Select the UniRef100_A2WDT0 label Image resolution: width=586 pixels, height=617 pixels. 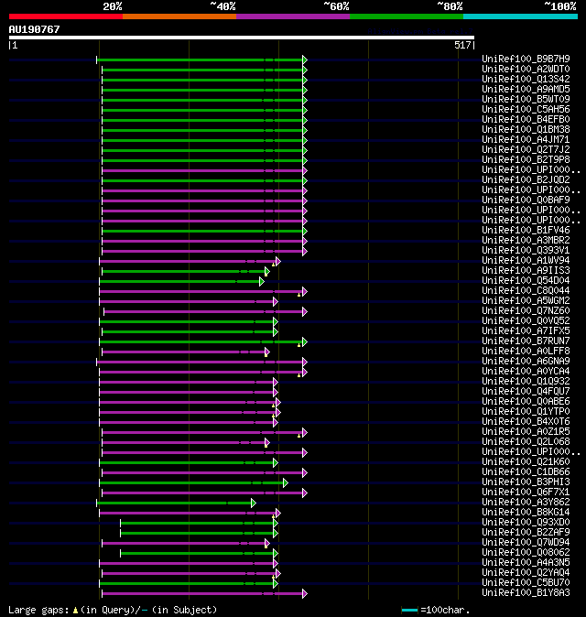pos(526,70)
